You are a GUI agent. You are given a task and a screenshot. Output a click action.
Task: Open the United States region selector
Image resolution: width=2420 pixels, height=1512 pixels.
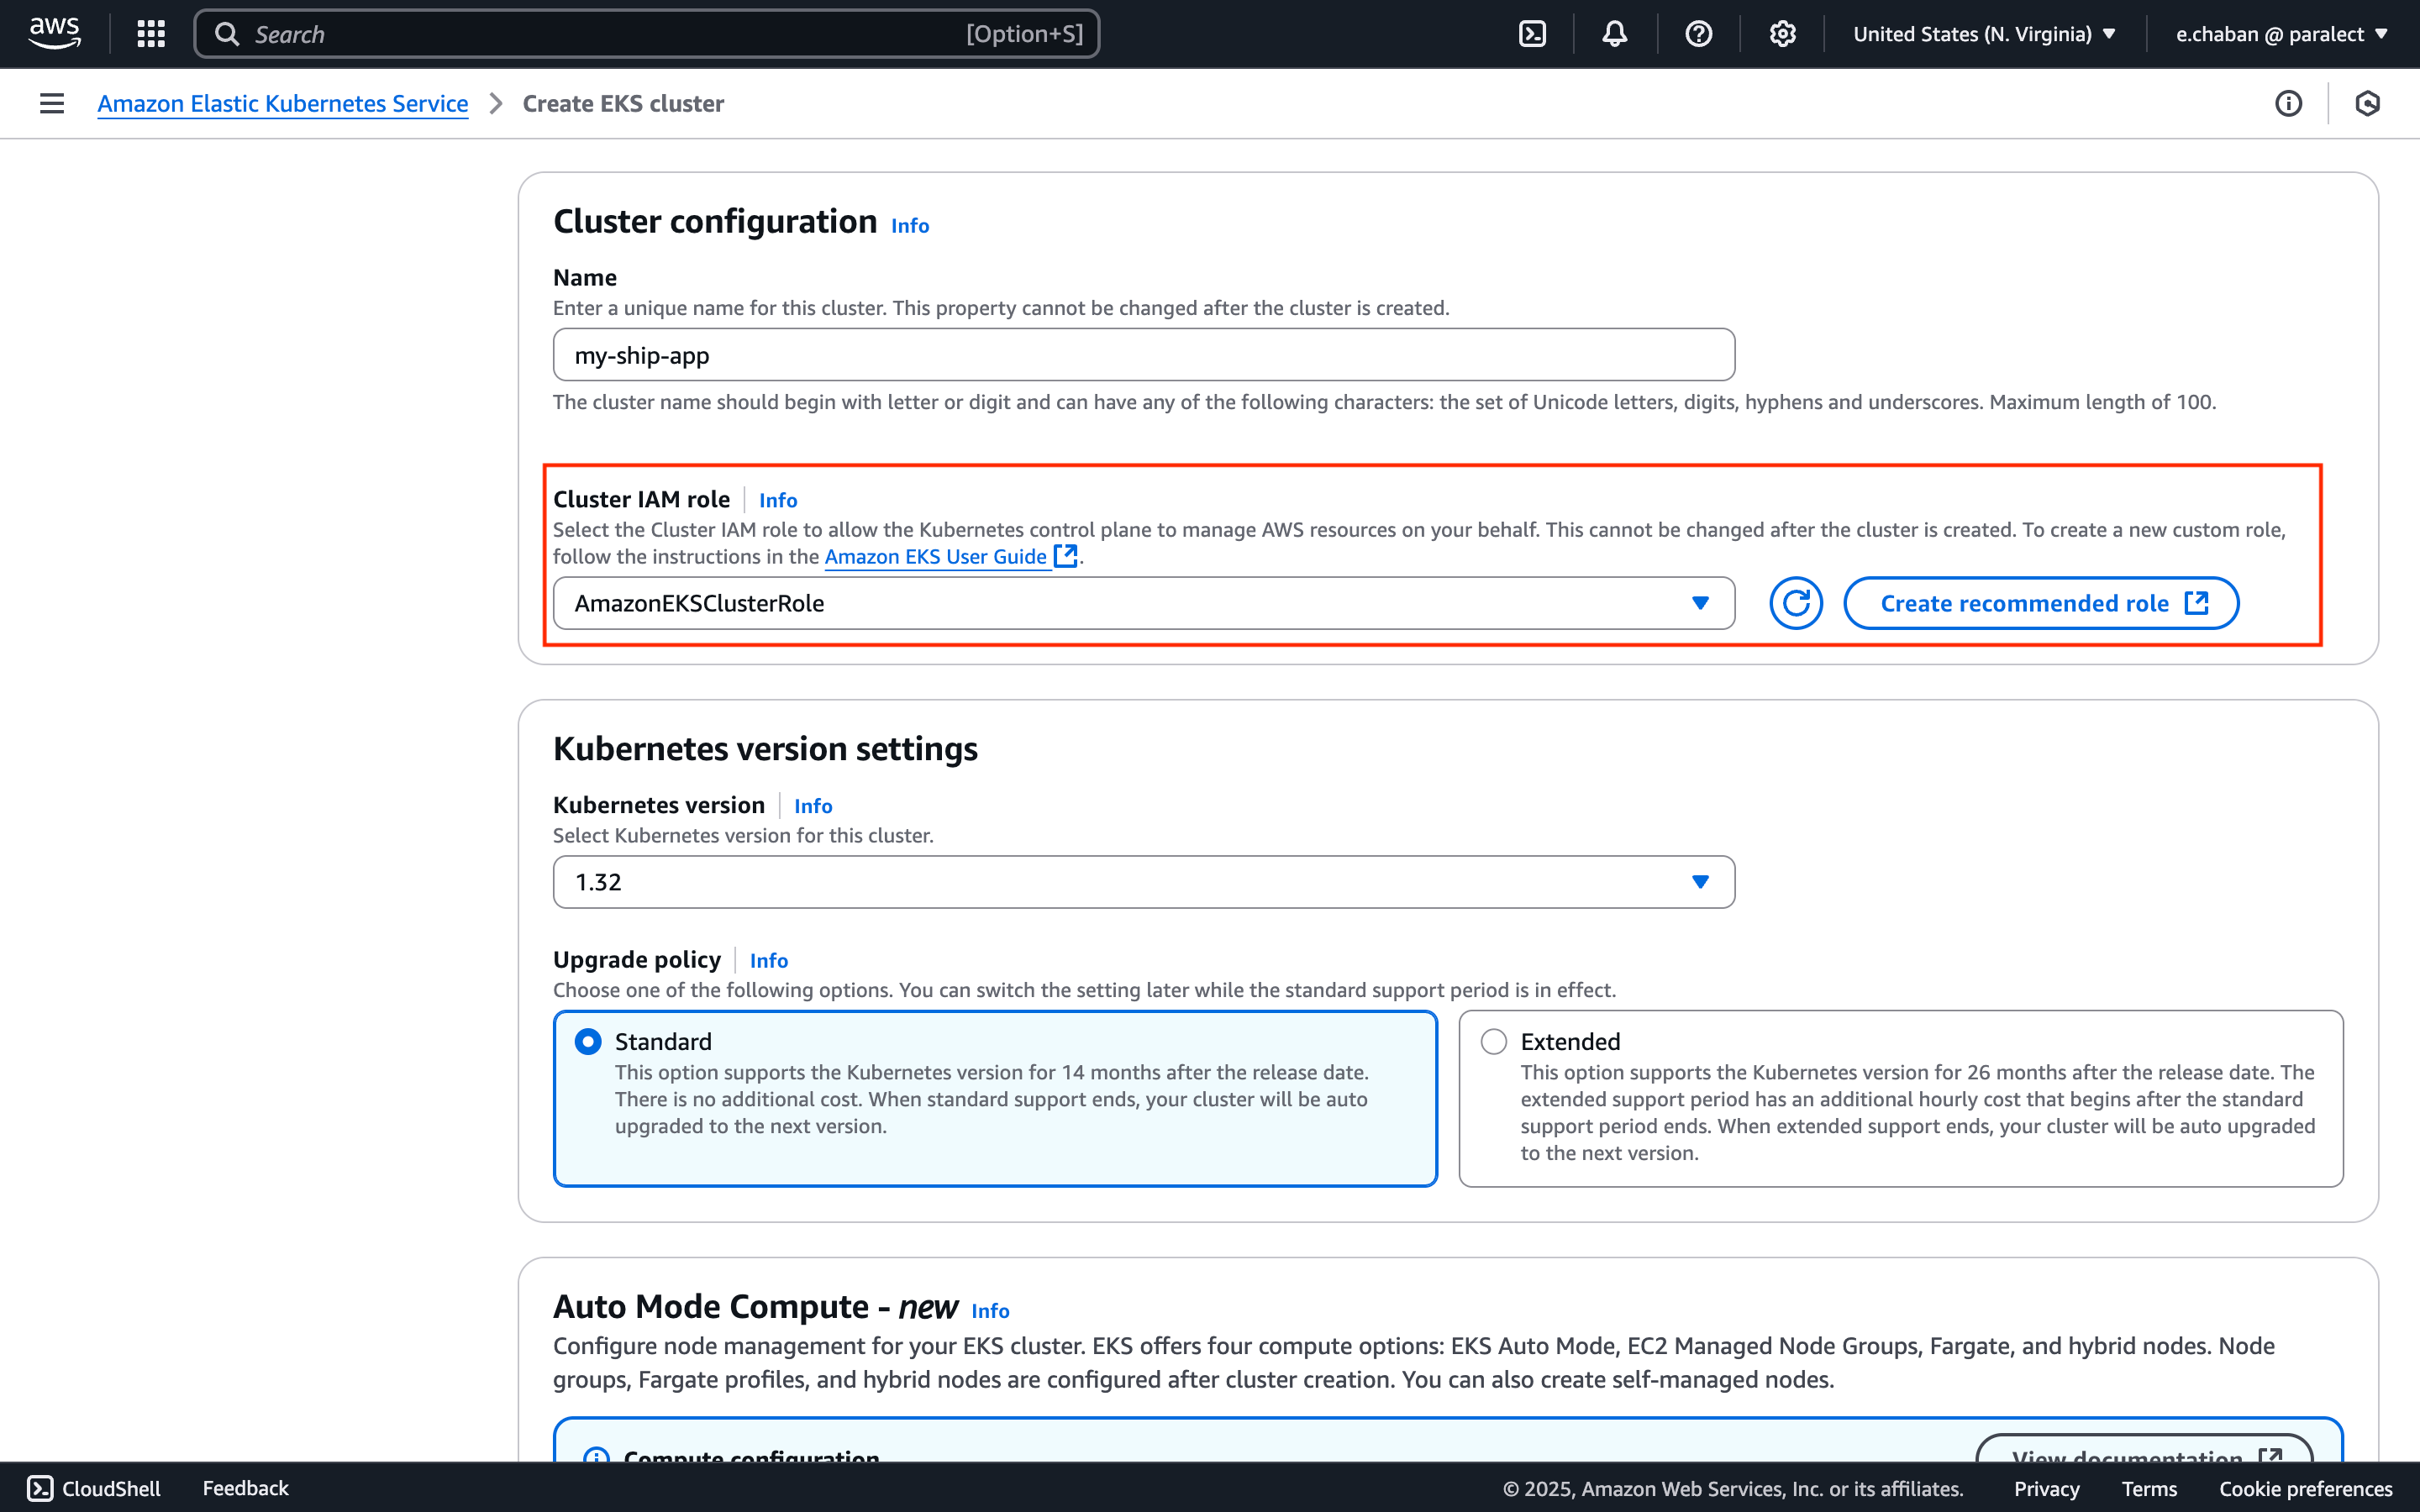click(x=1984, y=34)
